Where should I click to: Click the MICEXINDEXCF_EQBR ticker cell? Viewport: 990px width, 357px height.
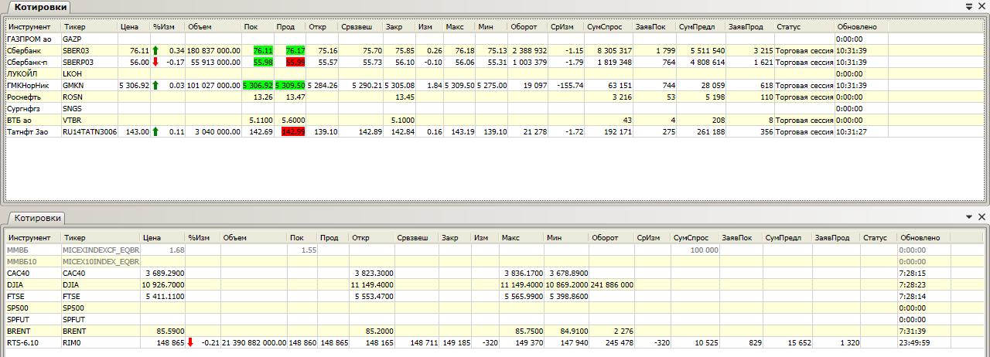point(101,250)
